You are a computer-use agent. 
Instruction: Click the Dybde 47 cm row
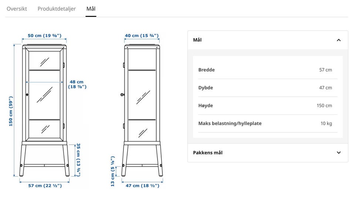click(268, 88)
